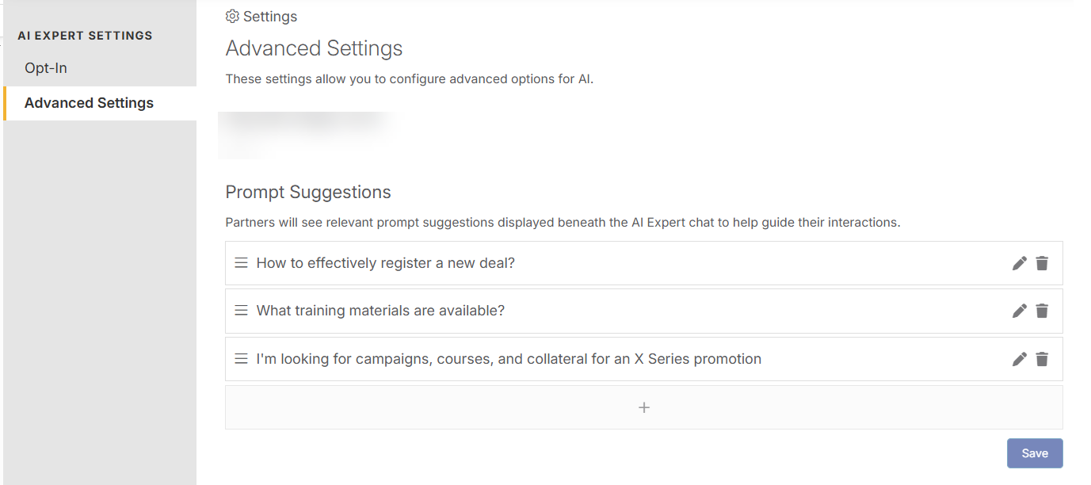Click the Settings gear icon

click(232, 17)
